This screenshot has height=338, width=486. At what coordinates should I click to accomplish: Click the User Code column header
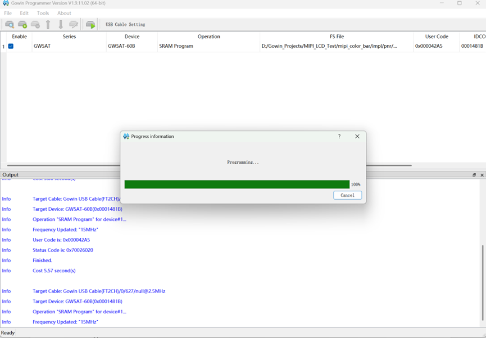pos(437,37)
